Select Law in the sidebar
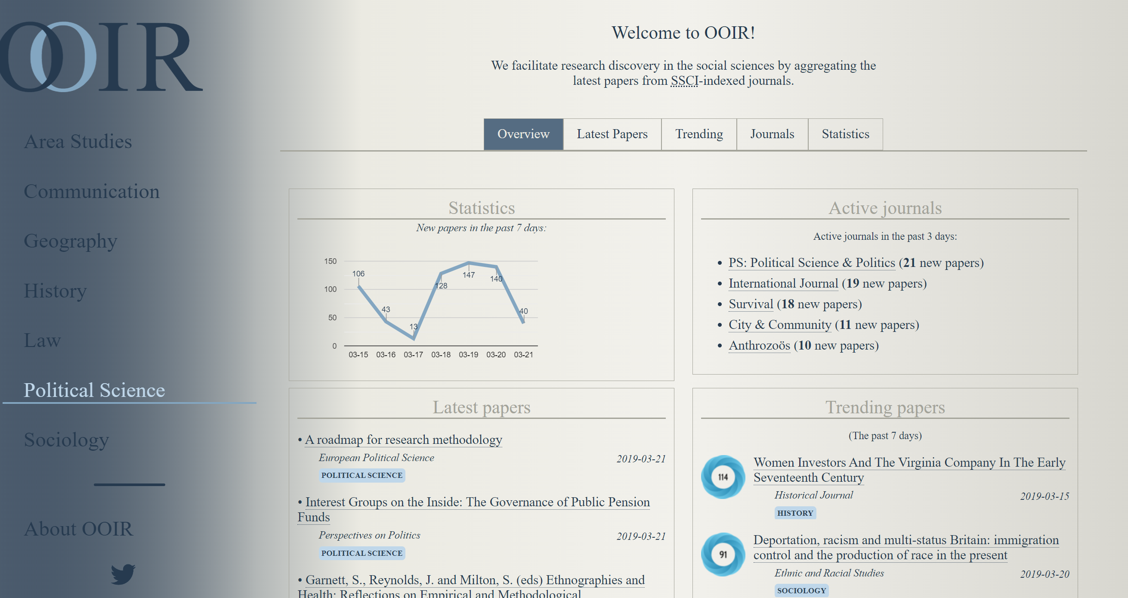1128x598 pixels. pyautogui.click(x=42, y=341)
